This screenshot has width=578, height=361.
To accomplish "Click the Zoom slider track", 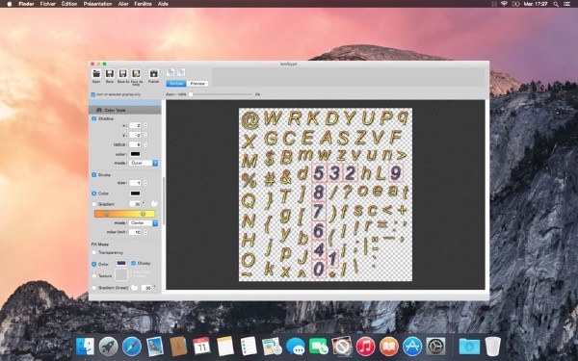I will (222, 94).
